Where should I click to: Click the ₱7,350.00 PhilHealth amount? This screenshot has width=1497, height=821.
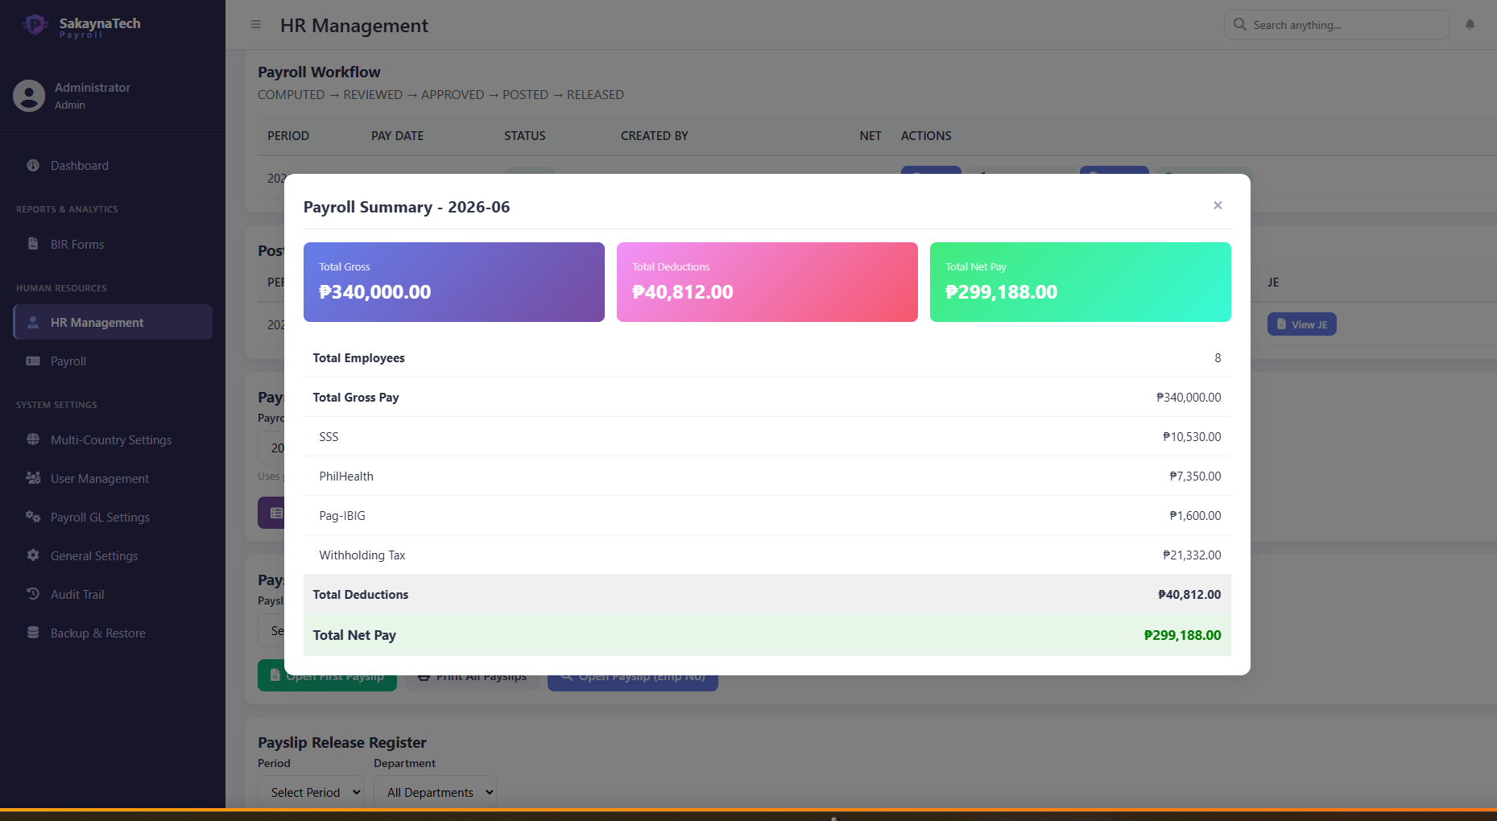tap(1195, 476)
